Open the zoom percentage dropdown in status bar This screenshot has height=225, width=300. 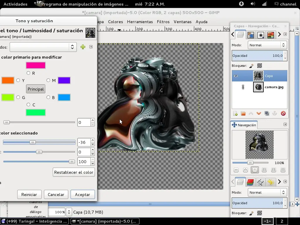click(x=69, y=212)
